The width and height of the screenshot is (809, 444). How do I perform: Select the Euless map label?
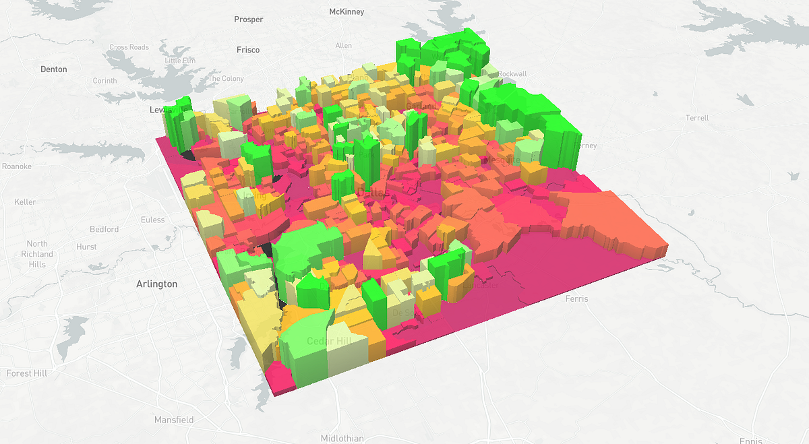click(152, 220)
